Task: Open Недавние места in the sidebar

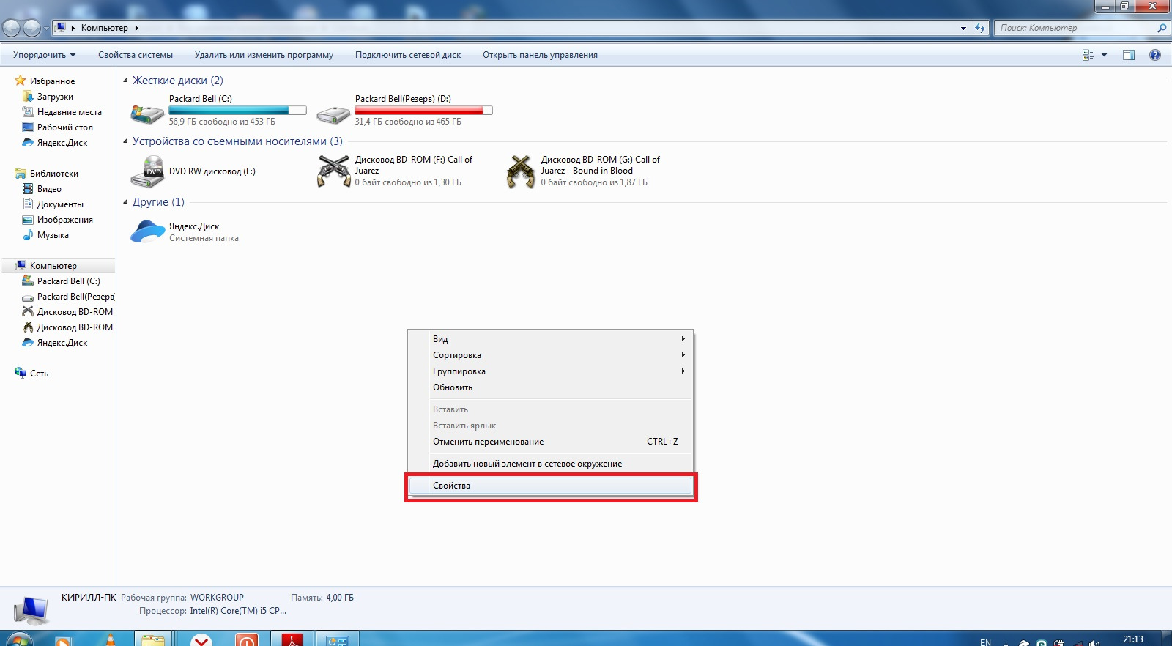Action: (69, 112)
